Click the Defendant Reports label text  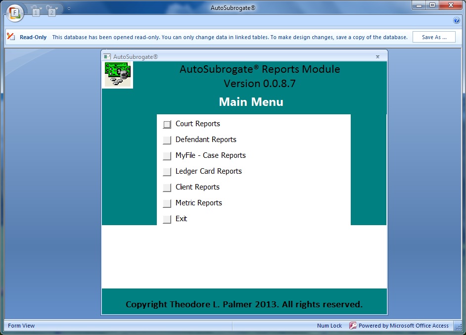point(206,140)
